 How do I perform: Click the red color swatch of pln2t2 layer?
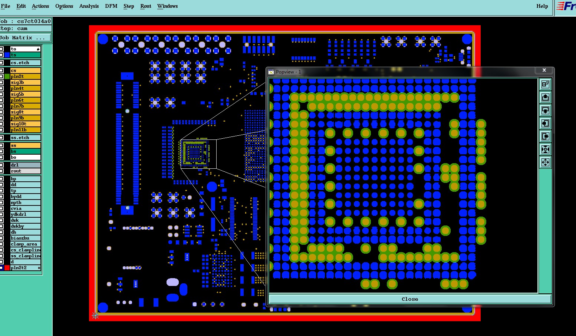pos(7,268)
